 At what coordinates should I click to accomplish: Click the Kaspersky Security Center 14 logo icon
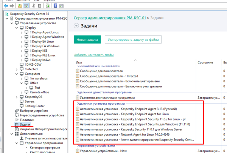coord(7,14)
